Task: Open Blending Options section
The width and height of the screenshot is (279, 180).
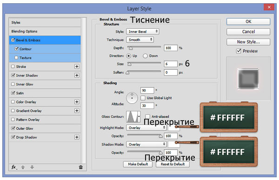Action: pos(45,31)
